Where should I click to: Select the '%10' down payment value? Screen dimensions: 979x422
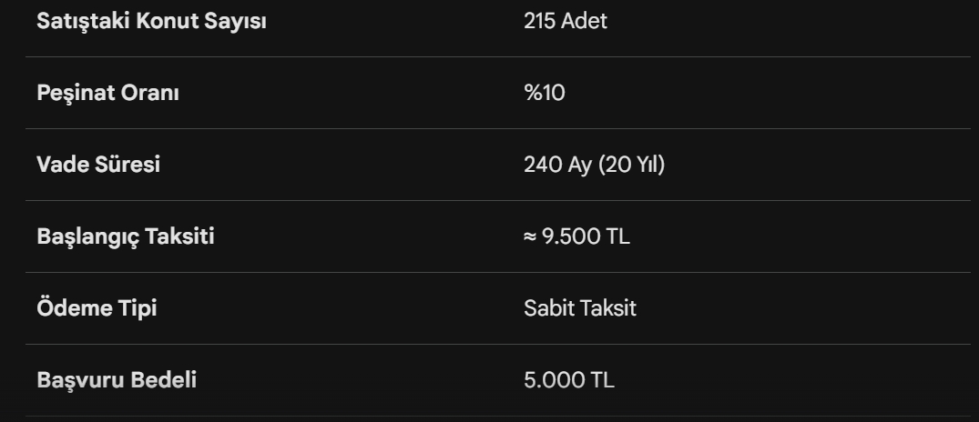544,93
